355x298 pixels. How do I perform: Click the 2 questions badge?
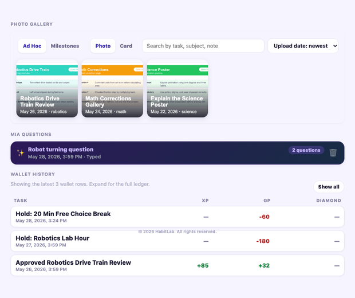tap(306, 150)
